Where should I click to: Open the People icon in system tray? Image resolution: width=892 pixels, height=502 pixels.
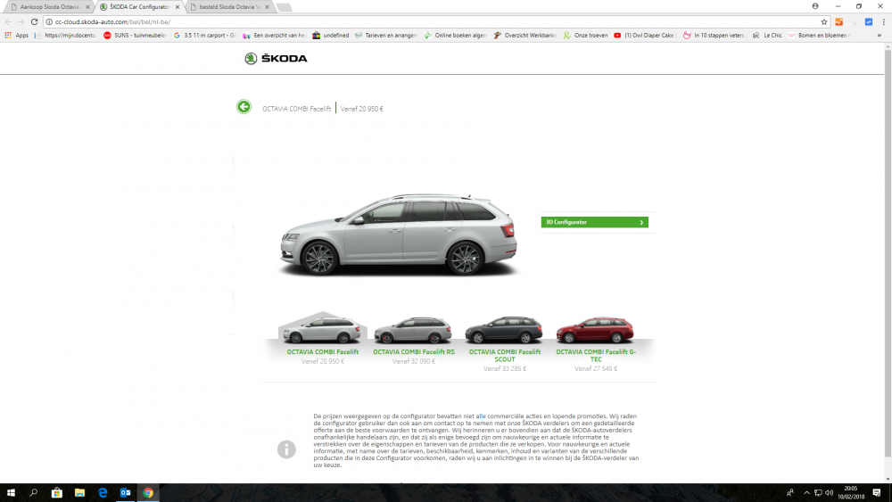(x=789, y=493)
